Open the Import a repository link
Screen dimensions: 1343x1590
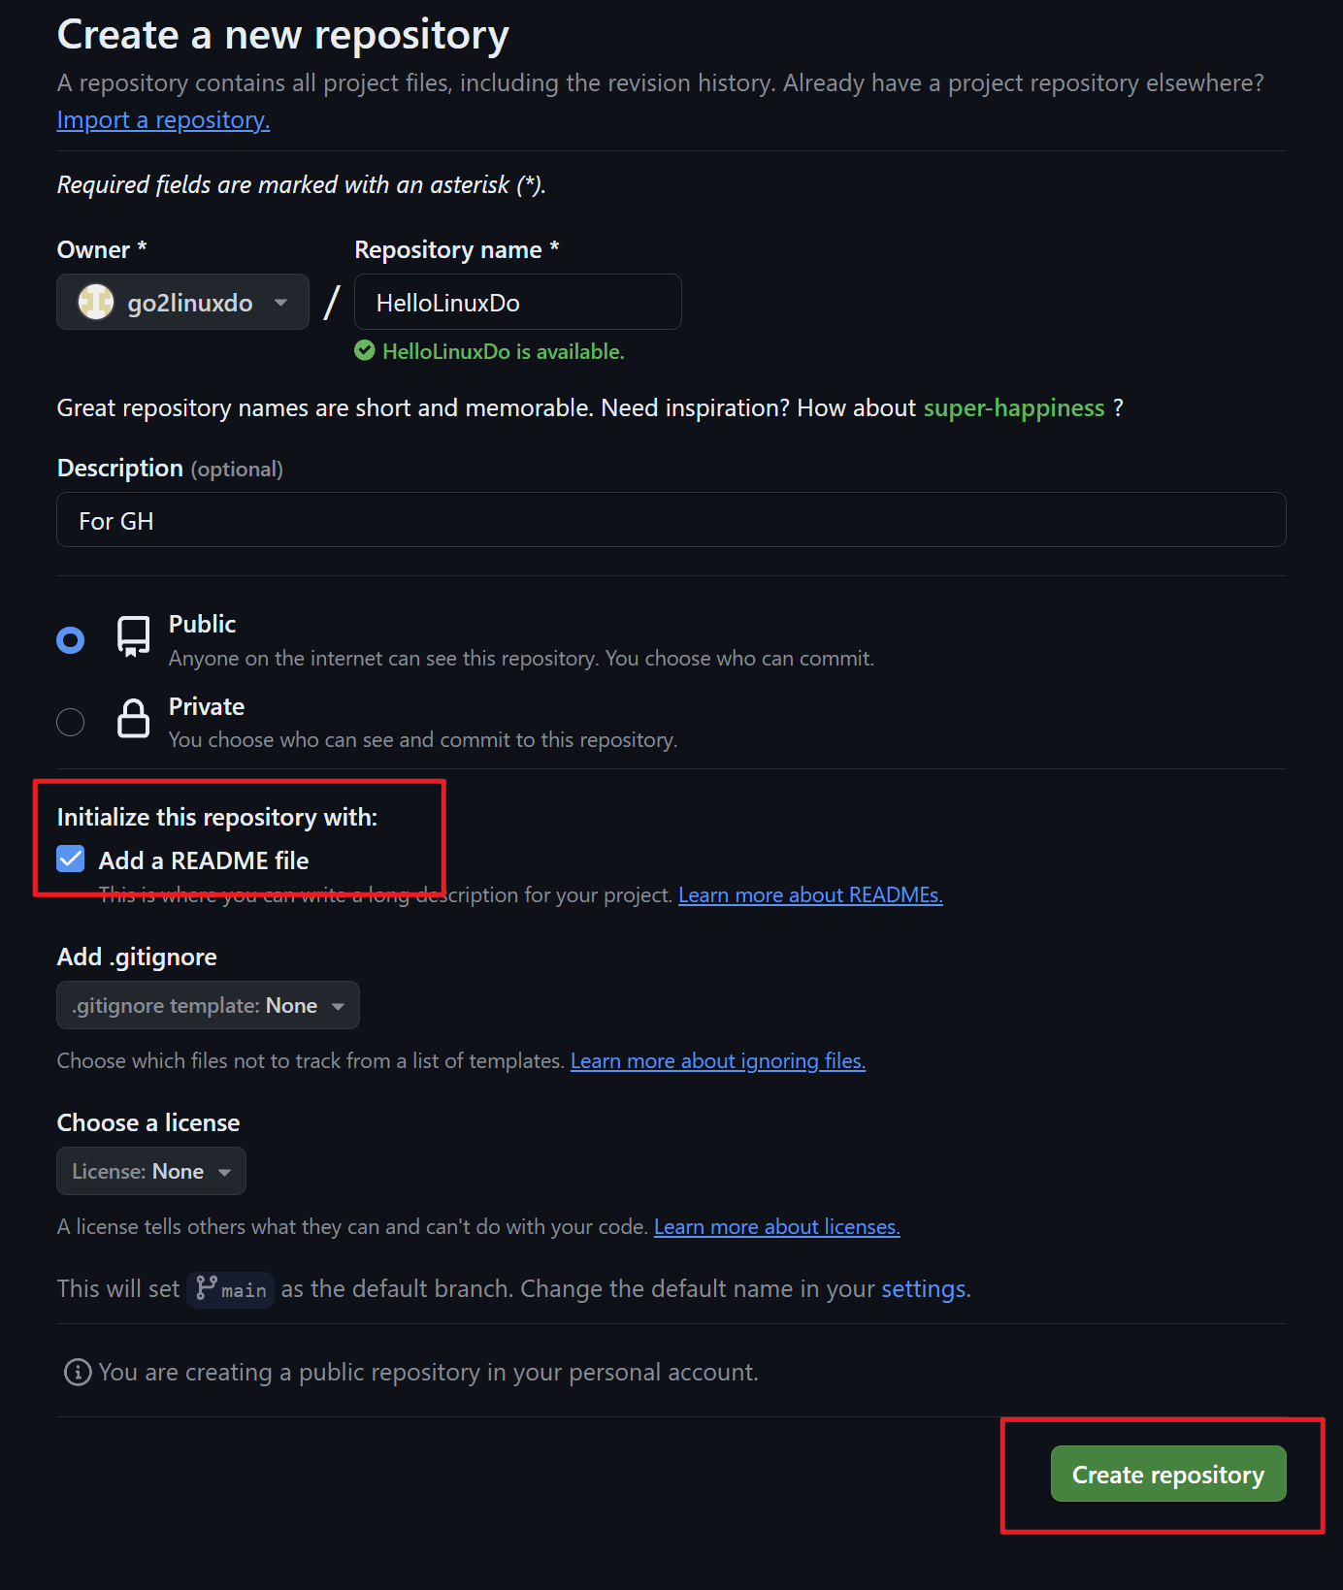pos(163,119)
